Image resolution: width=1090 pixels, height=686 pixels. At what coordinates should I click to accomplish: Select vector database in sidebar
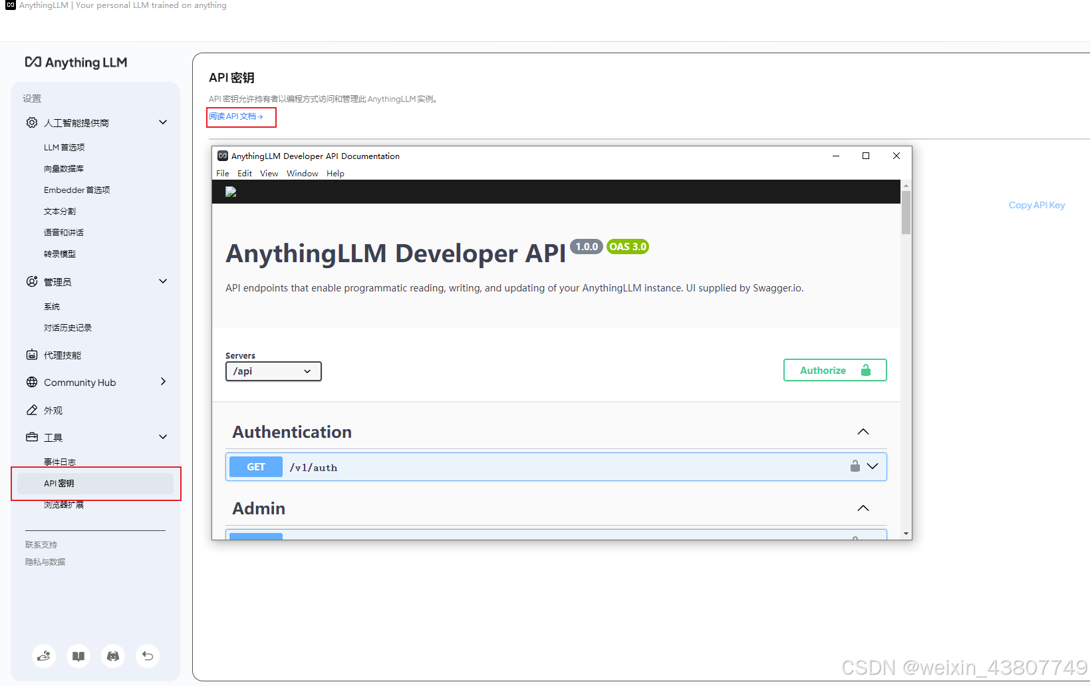click(x=64, y=168)
